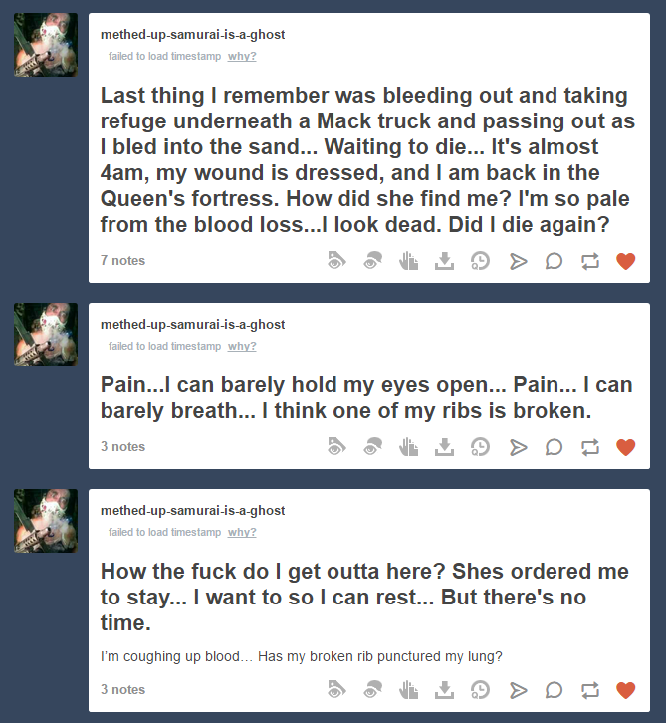Reblog the 'How the fuck do I get outta here' post

(590, 690)
